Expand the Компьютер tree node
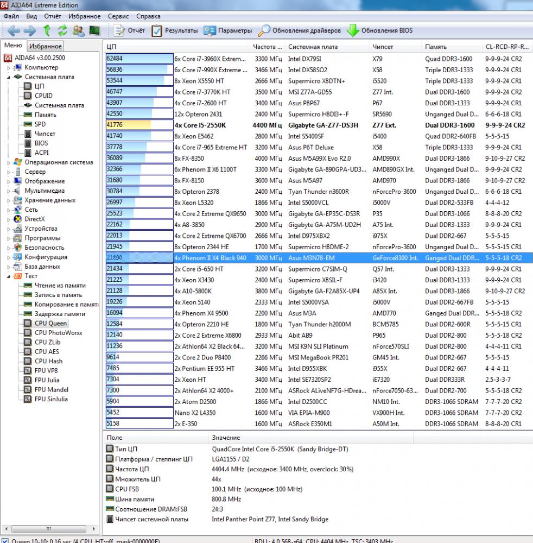This screenshot has height=543, width=533. 9,68
